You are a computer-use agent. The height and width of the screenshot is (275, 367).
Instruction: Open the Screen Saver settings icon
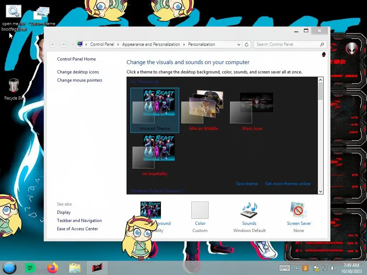[x=299, y=210]
